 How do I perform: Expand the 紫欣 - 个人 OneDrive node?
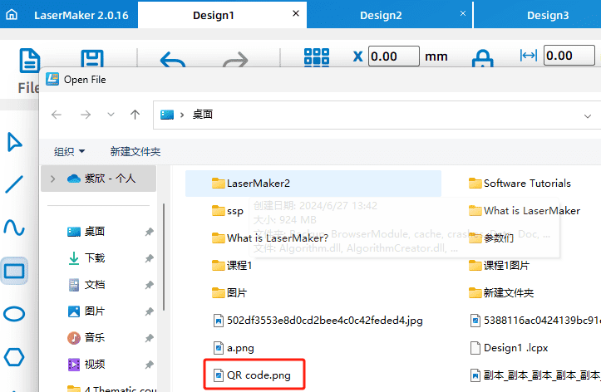pyautogui.click(x=53, y=179)
